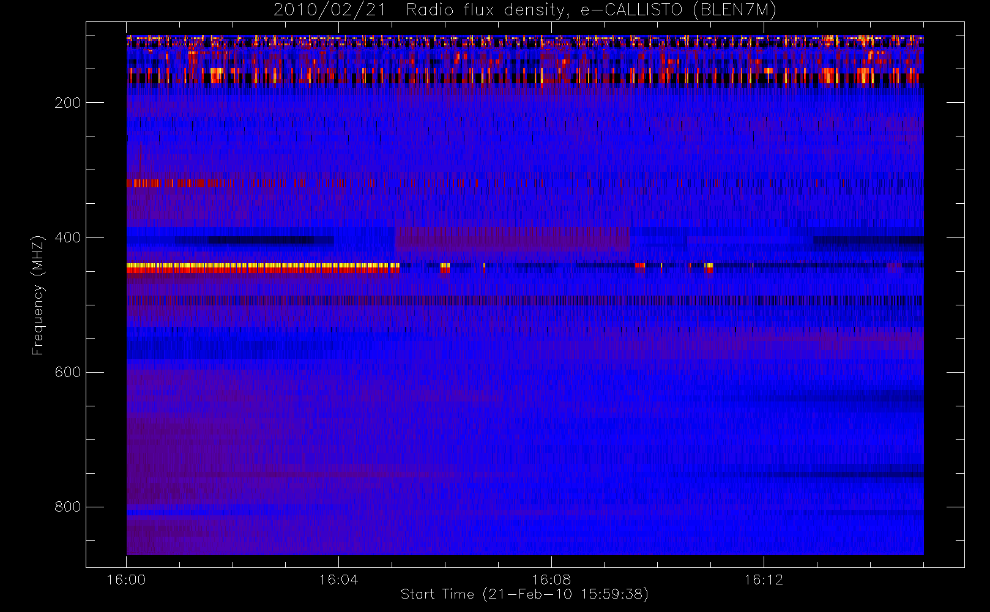Click the 'Frequency (MHZ)' axis label
The height and width of the screenshot is (612, 990).
38,295
